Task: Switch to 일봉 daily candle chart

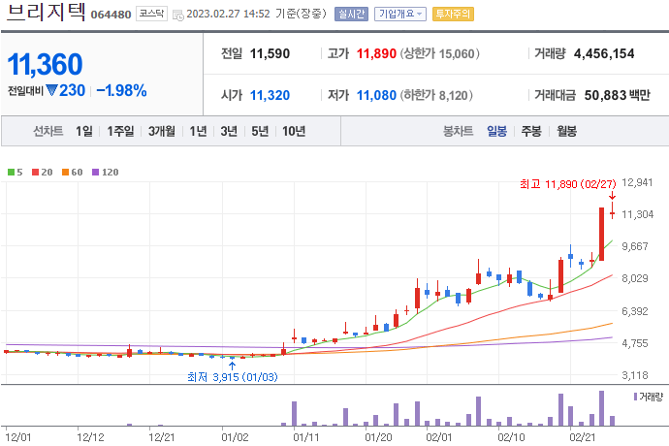Action: tap(497, 131)
